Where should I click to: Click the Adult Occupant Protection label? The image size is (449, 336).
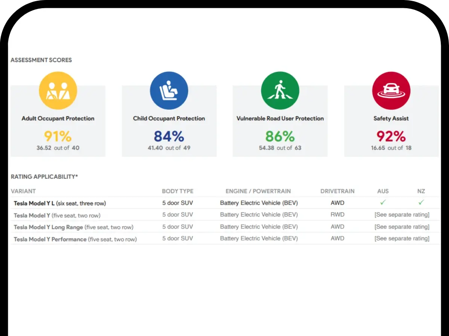tap(58, 118)
